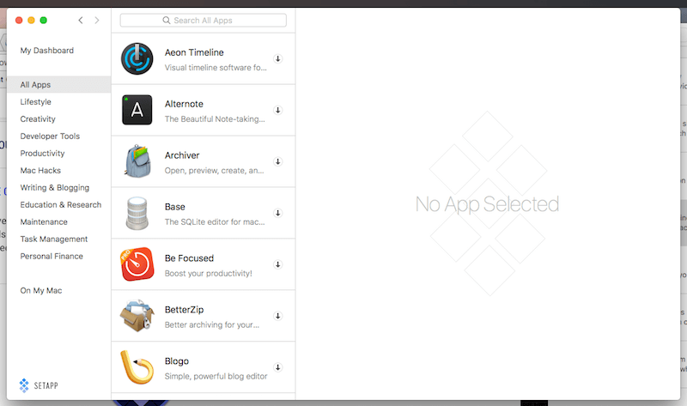Select Lifestyle category
Screen dimensions: 687x406
point(35,101)
